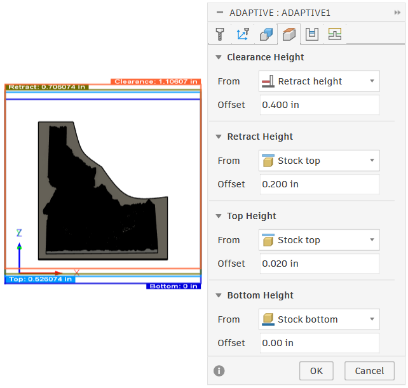
Task: Select the Retract 0.706074 in label
Action: coord(47,87)
